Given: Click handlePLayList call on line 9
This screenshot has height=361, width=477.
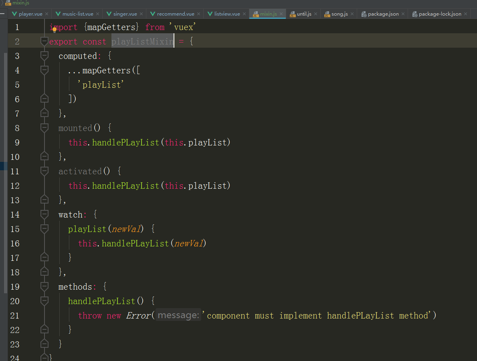Looking at the screenshot, I should click(125, 142).
